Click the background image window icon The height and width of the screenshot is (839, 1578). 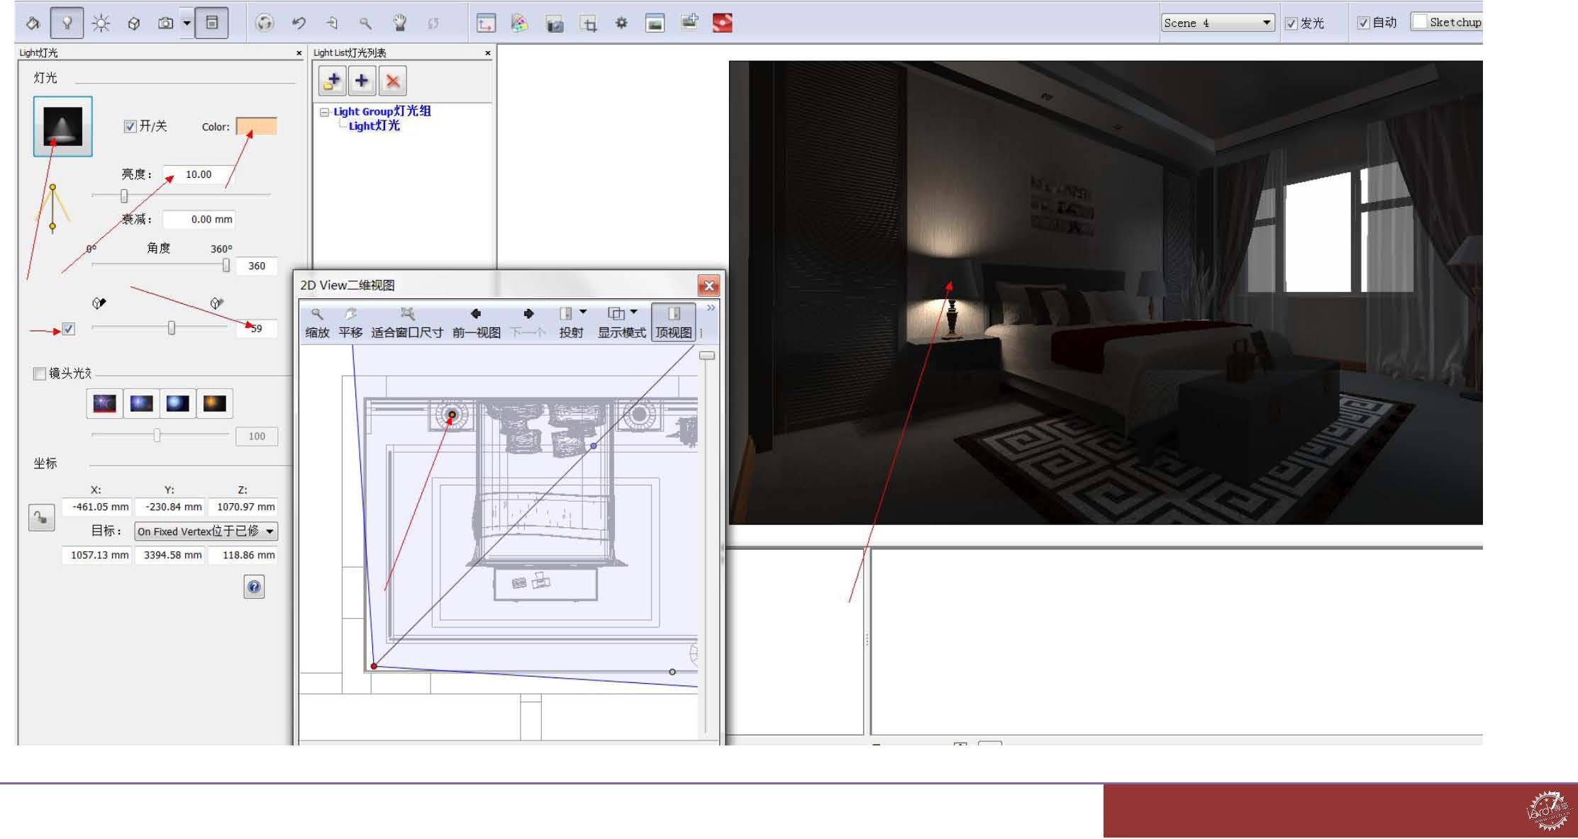(655, 23)
